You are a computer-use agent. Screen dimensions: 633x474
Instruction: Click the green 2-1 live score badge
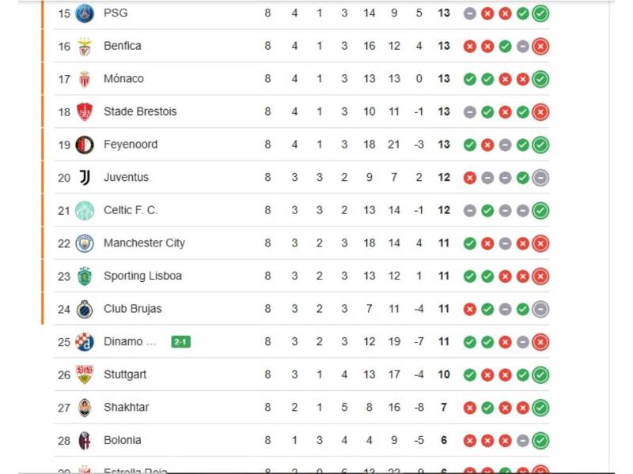coord(181,341)
